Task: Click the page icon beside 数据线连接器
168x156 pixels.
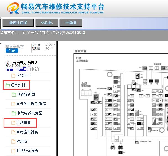Action: [x=13, y=151]
